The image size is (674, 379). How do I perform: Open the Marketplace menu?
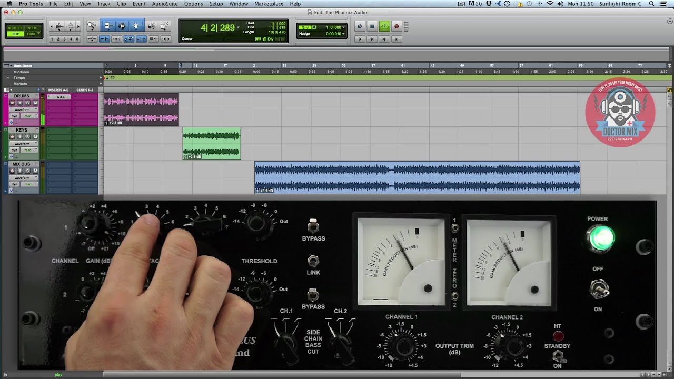coord(269,4)
